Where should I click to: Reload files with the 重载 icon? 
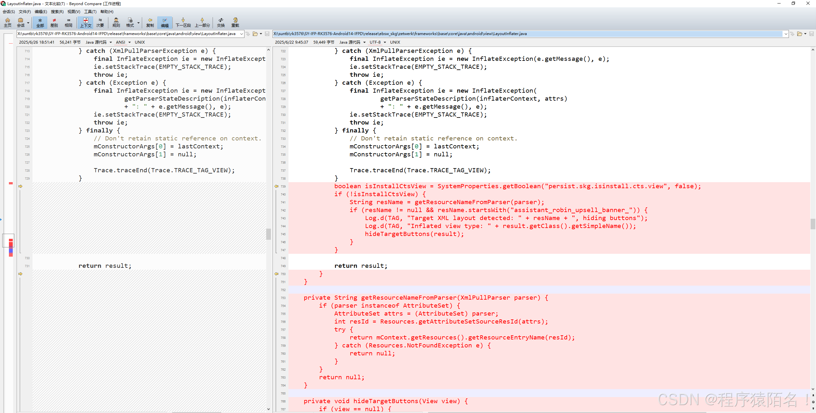pos(235,22)
